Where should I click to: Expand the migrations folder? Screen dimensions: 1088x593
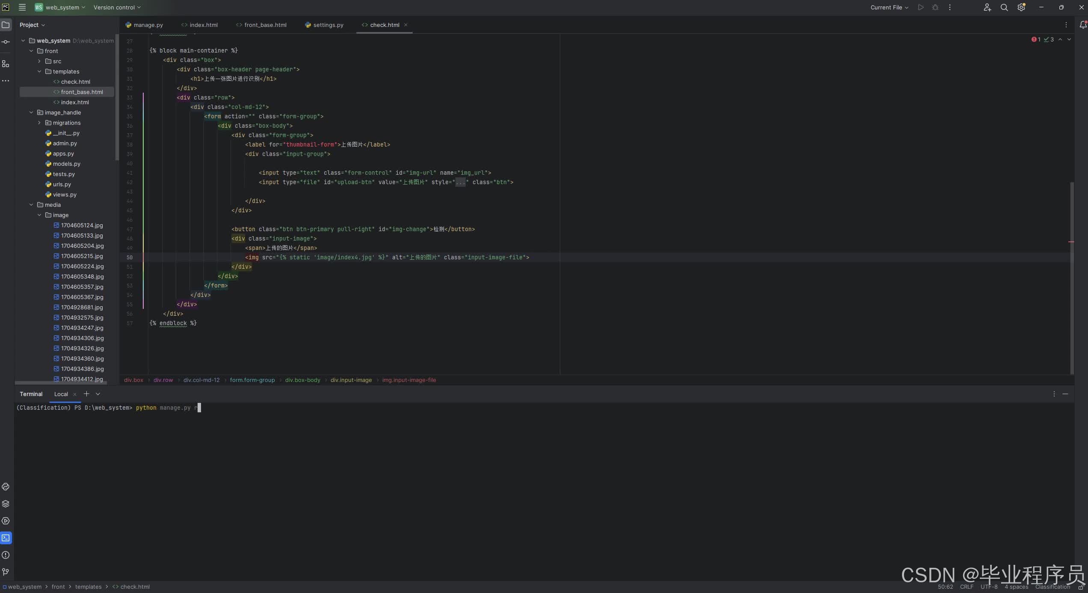click(39, 123)
